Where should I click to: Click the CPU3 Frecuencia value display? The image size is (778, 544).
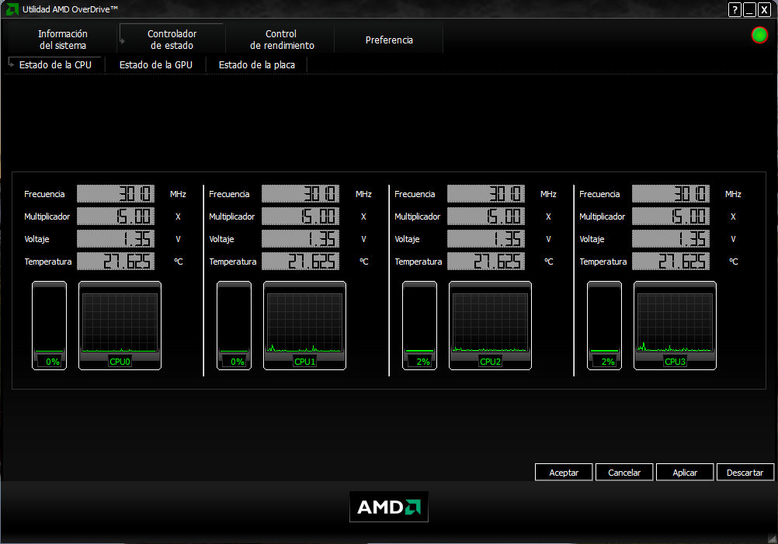click(670, 194)
